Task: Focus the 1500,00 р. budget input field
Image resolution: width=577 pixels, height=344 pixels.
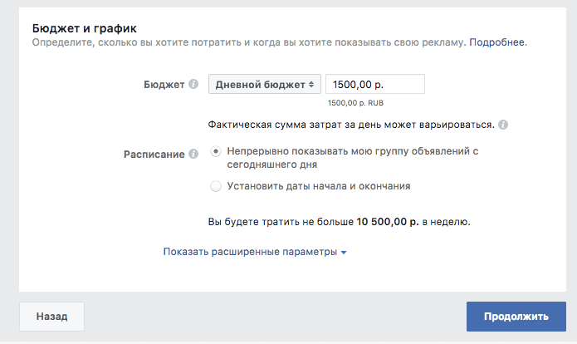Action: [x=375, y=85]
